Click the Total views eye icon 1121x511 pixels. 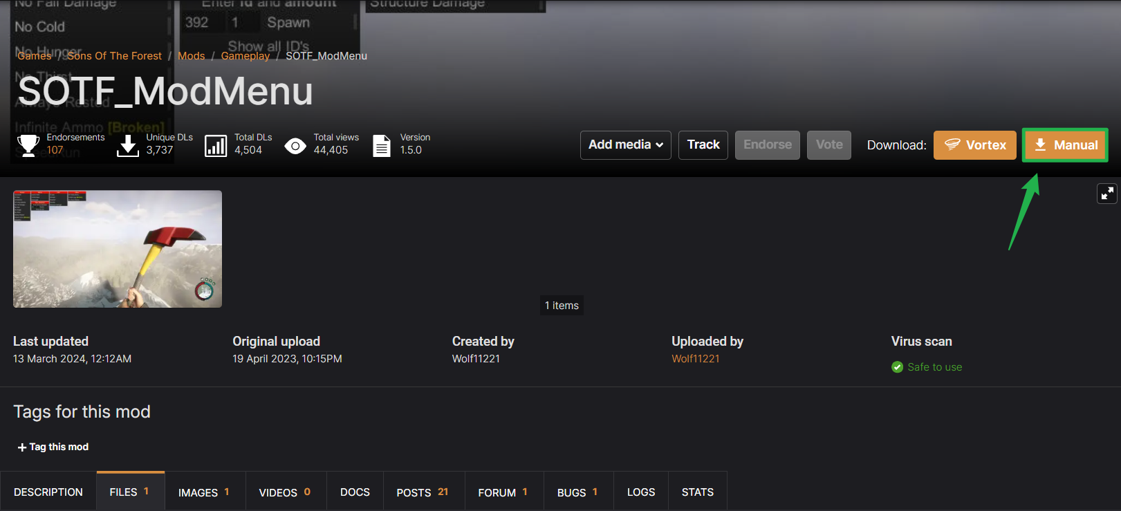pyautogui.click(x=295, y=146)
